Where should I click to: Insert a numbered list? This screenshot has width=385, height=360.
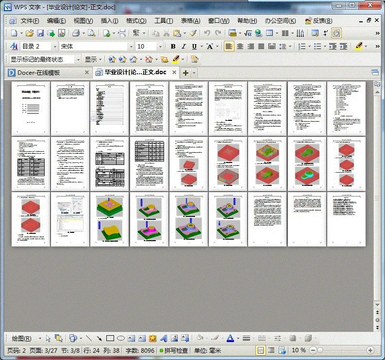(302, 47)
